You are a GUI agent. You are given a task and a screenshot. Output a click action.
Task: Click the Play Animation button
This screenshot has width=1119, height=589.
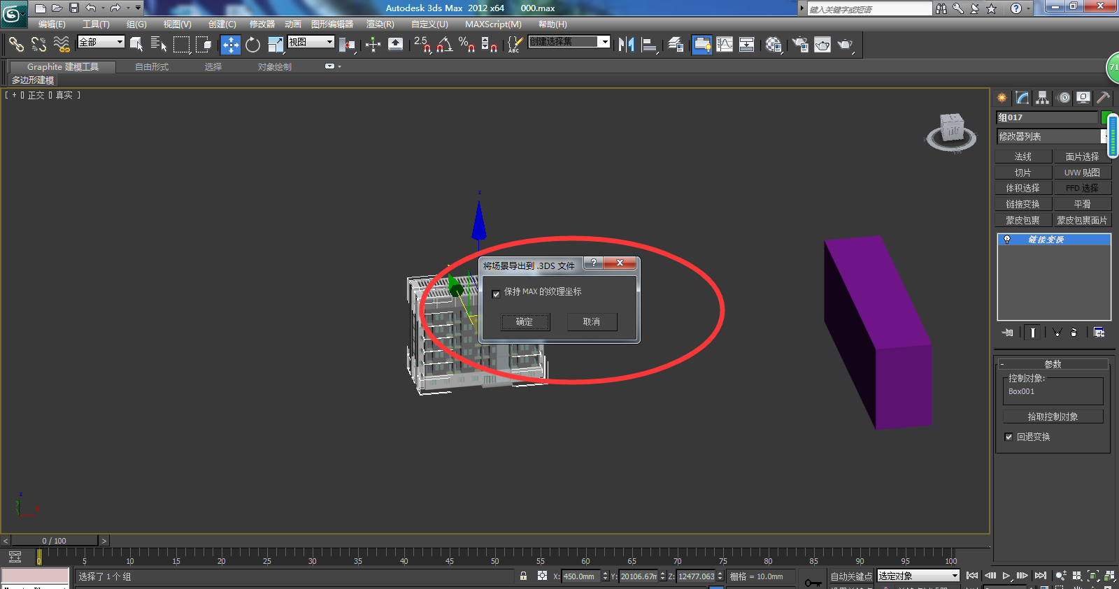1006,576
